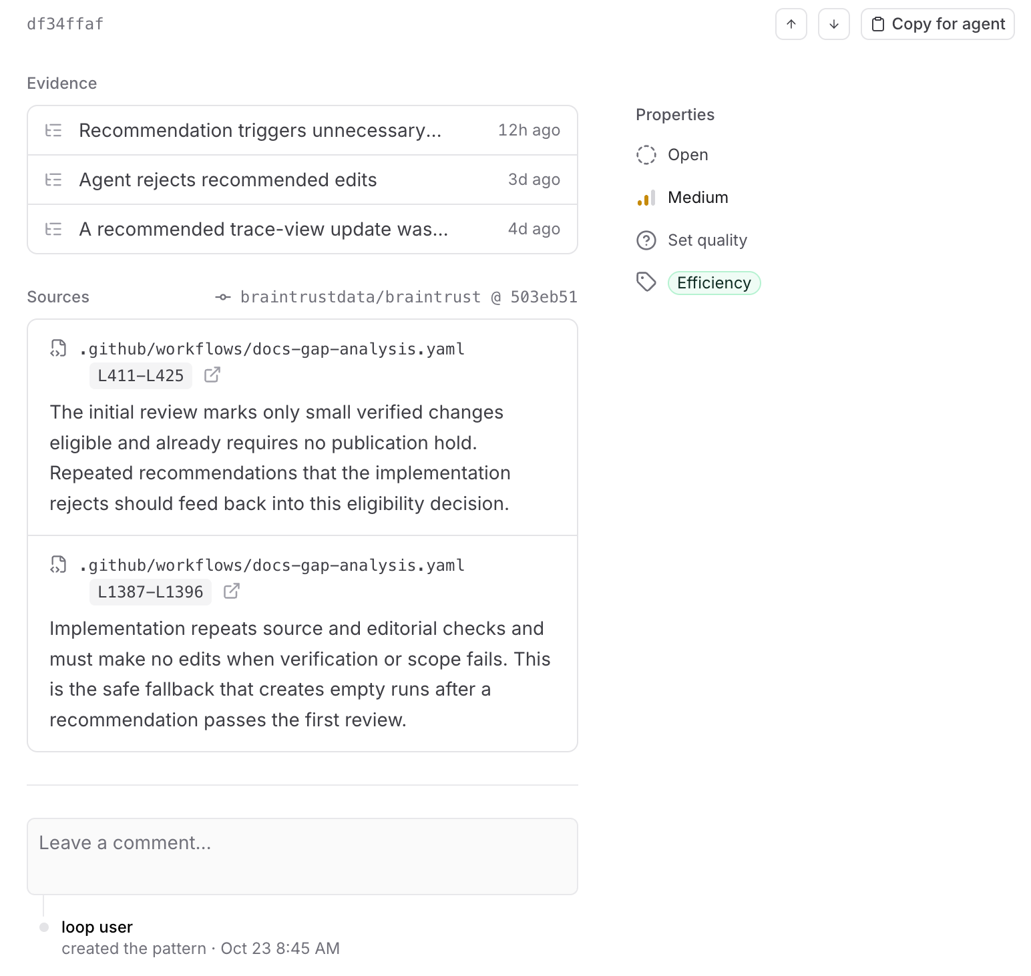Go to previous pattern with up arrow
Viewport: 1031px width, 976px height.
click(791, 24)
